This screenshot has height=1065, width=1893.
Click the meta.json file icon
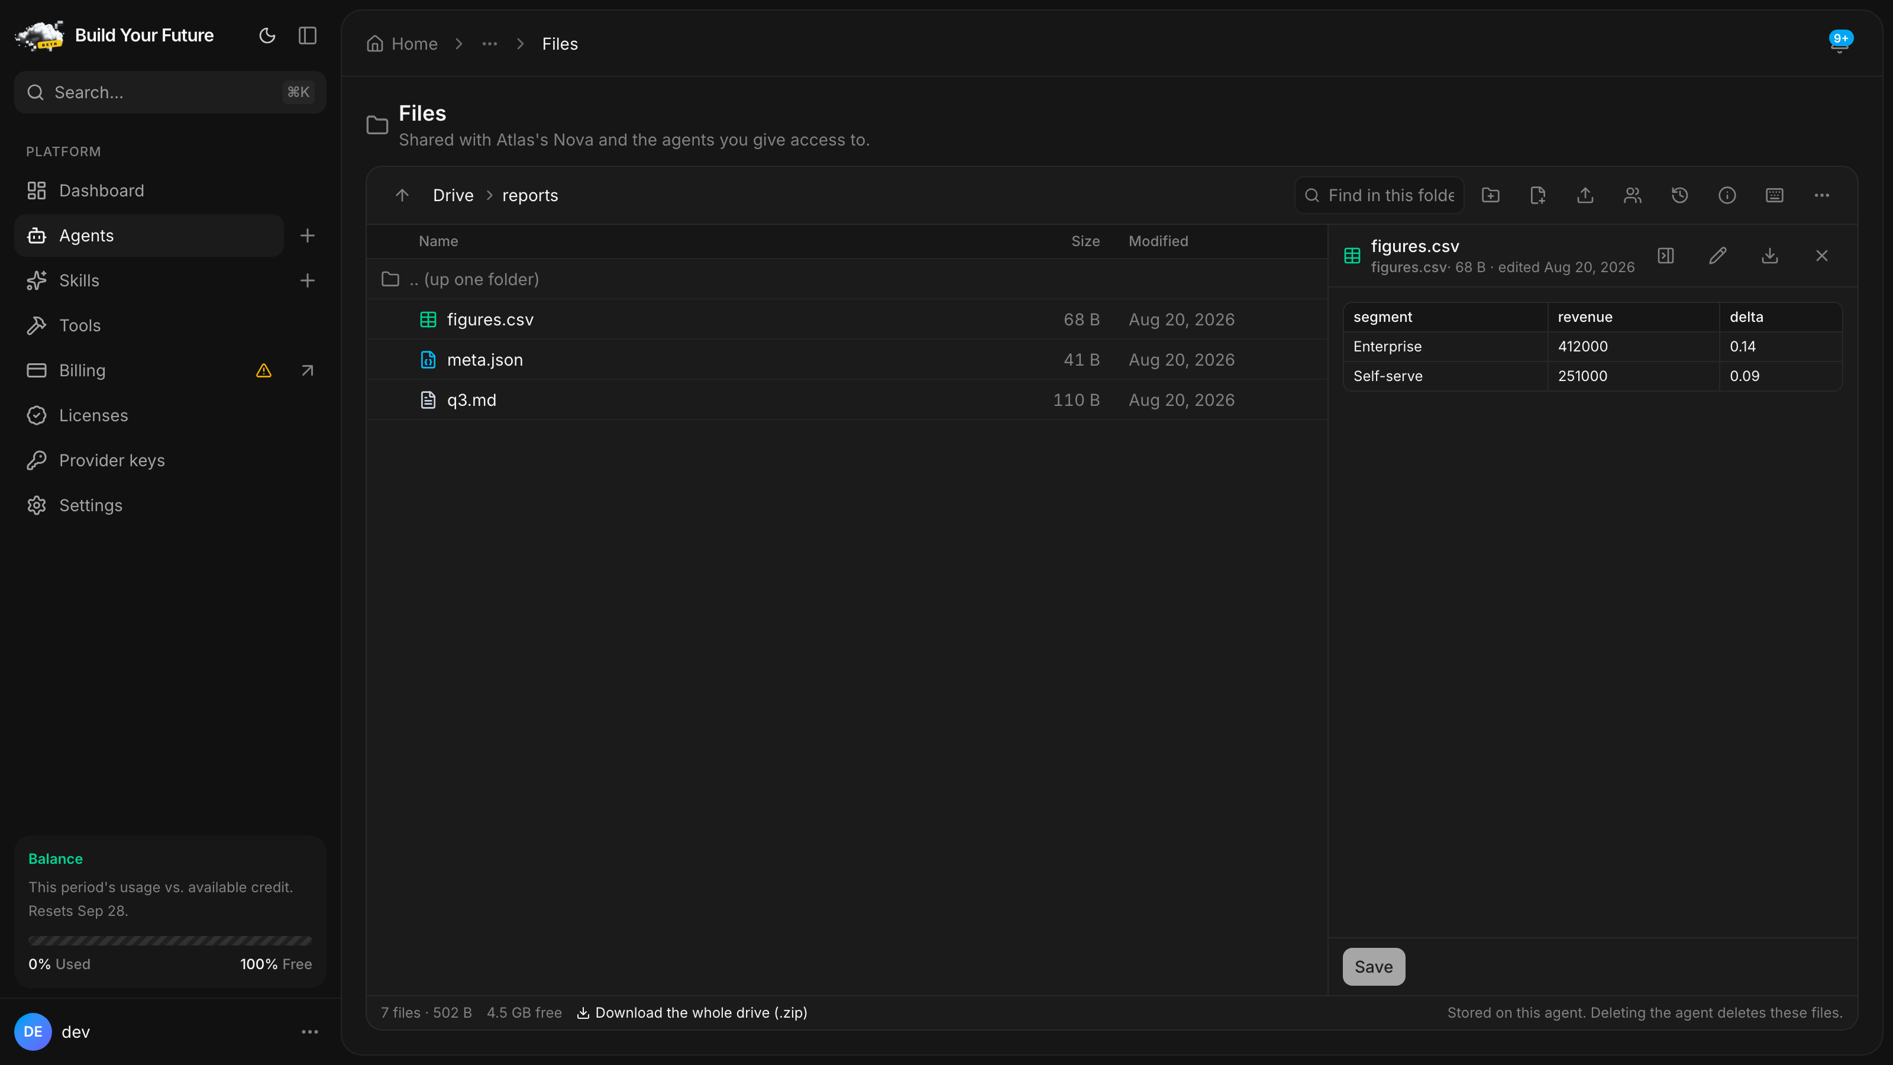click(x=428, y=359)
